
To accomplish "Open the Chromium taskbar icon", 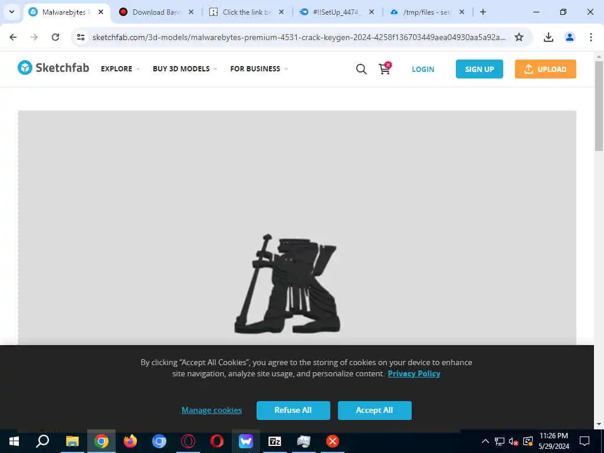I will 159,441.
